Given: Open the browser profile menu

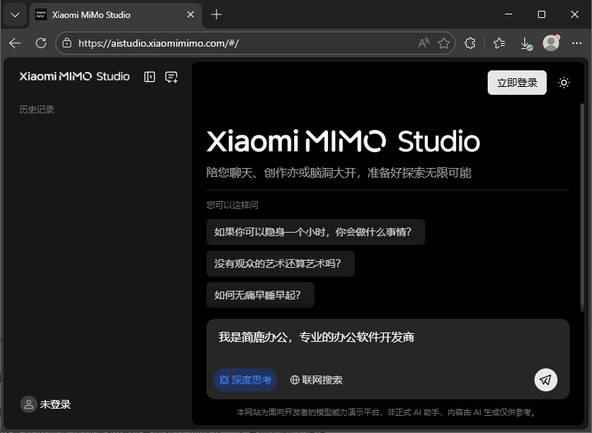Looking at the screenshot, I should point(550,42).
